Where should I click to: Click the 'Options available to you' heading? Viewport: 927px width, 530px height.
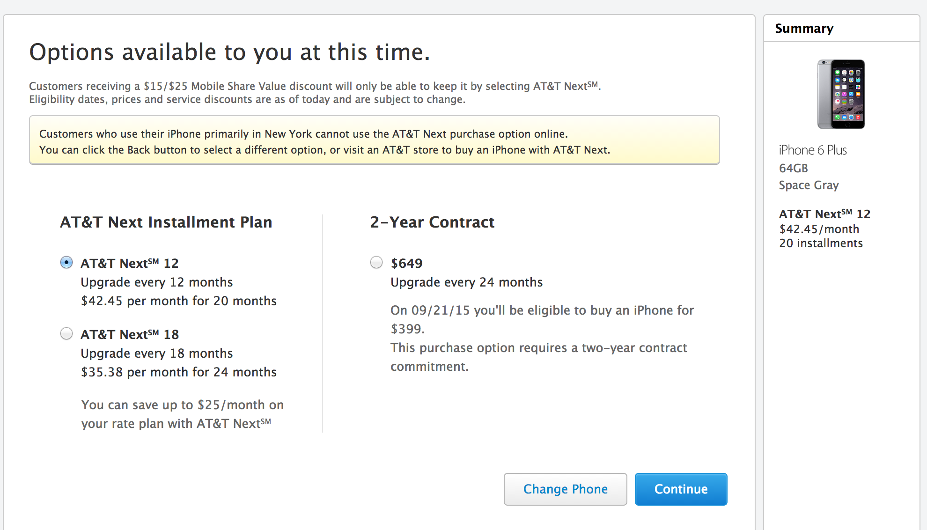tap(229, 52)
